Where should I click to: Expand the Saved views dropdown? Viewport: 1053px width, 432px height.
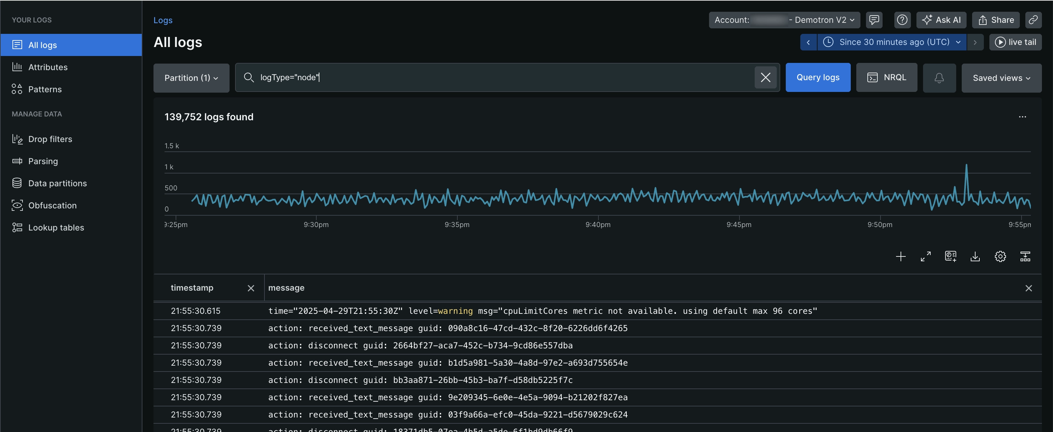click(1001, 78)
